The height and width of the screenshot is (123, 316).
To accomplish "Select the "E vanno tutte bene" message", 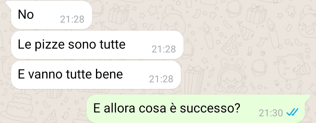I will coord(96,75).
